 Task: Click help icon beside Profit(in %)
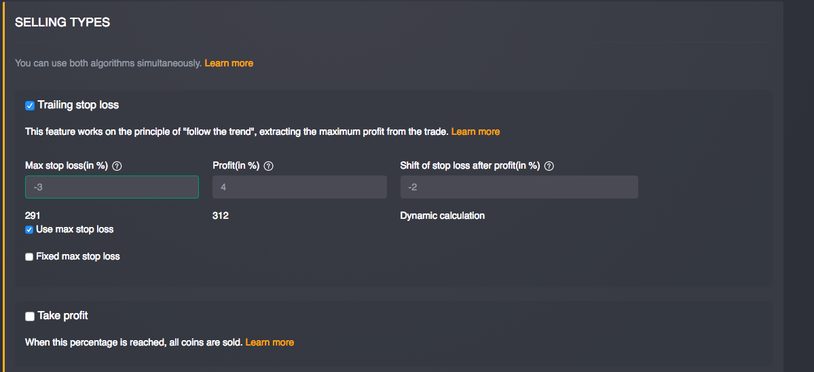tap(268, 166)
